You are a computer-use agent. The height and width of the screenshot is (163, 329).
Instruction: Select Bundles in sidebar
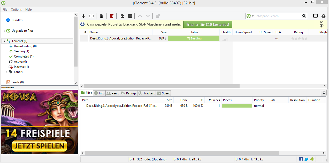17,20
